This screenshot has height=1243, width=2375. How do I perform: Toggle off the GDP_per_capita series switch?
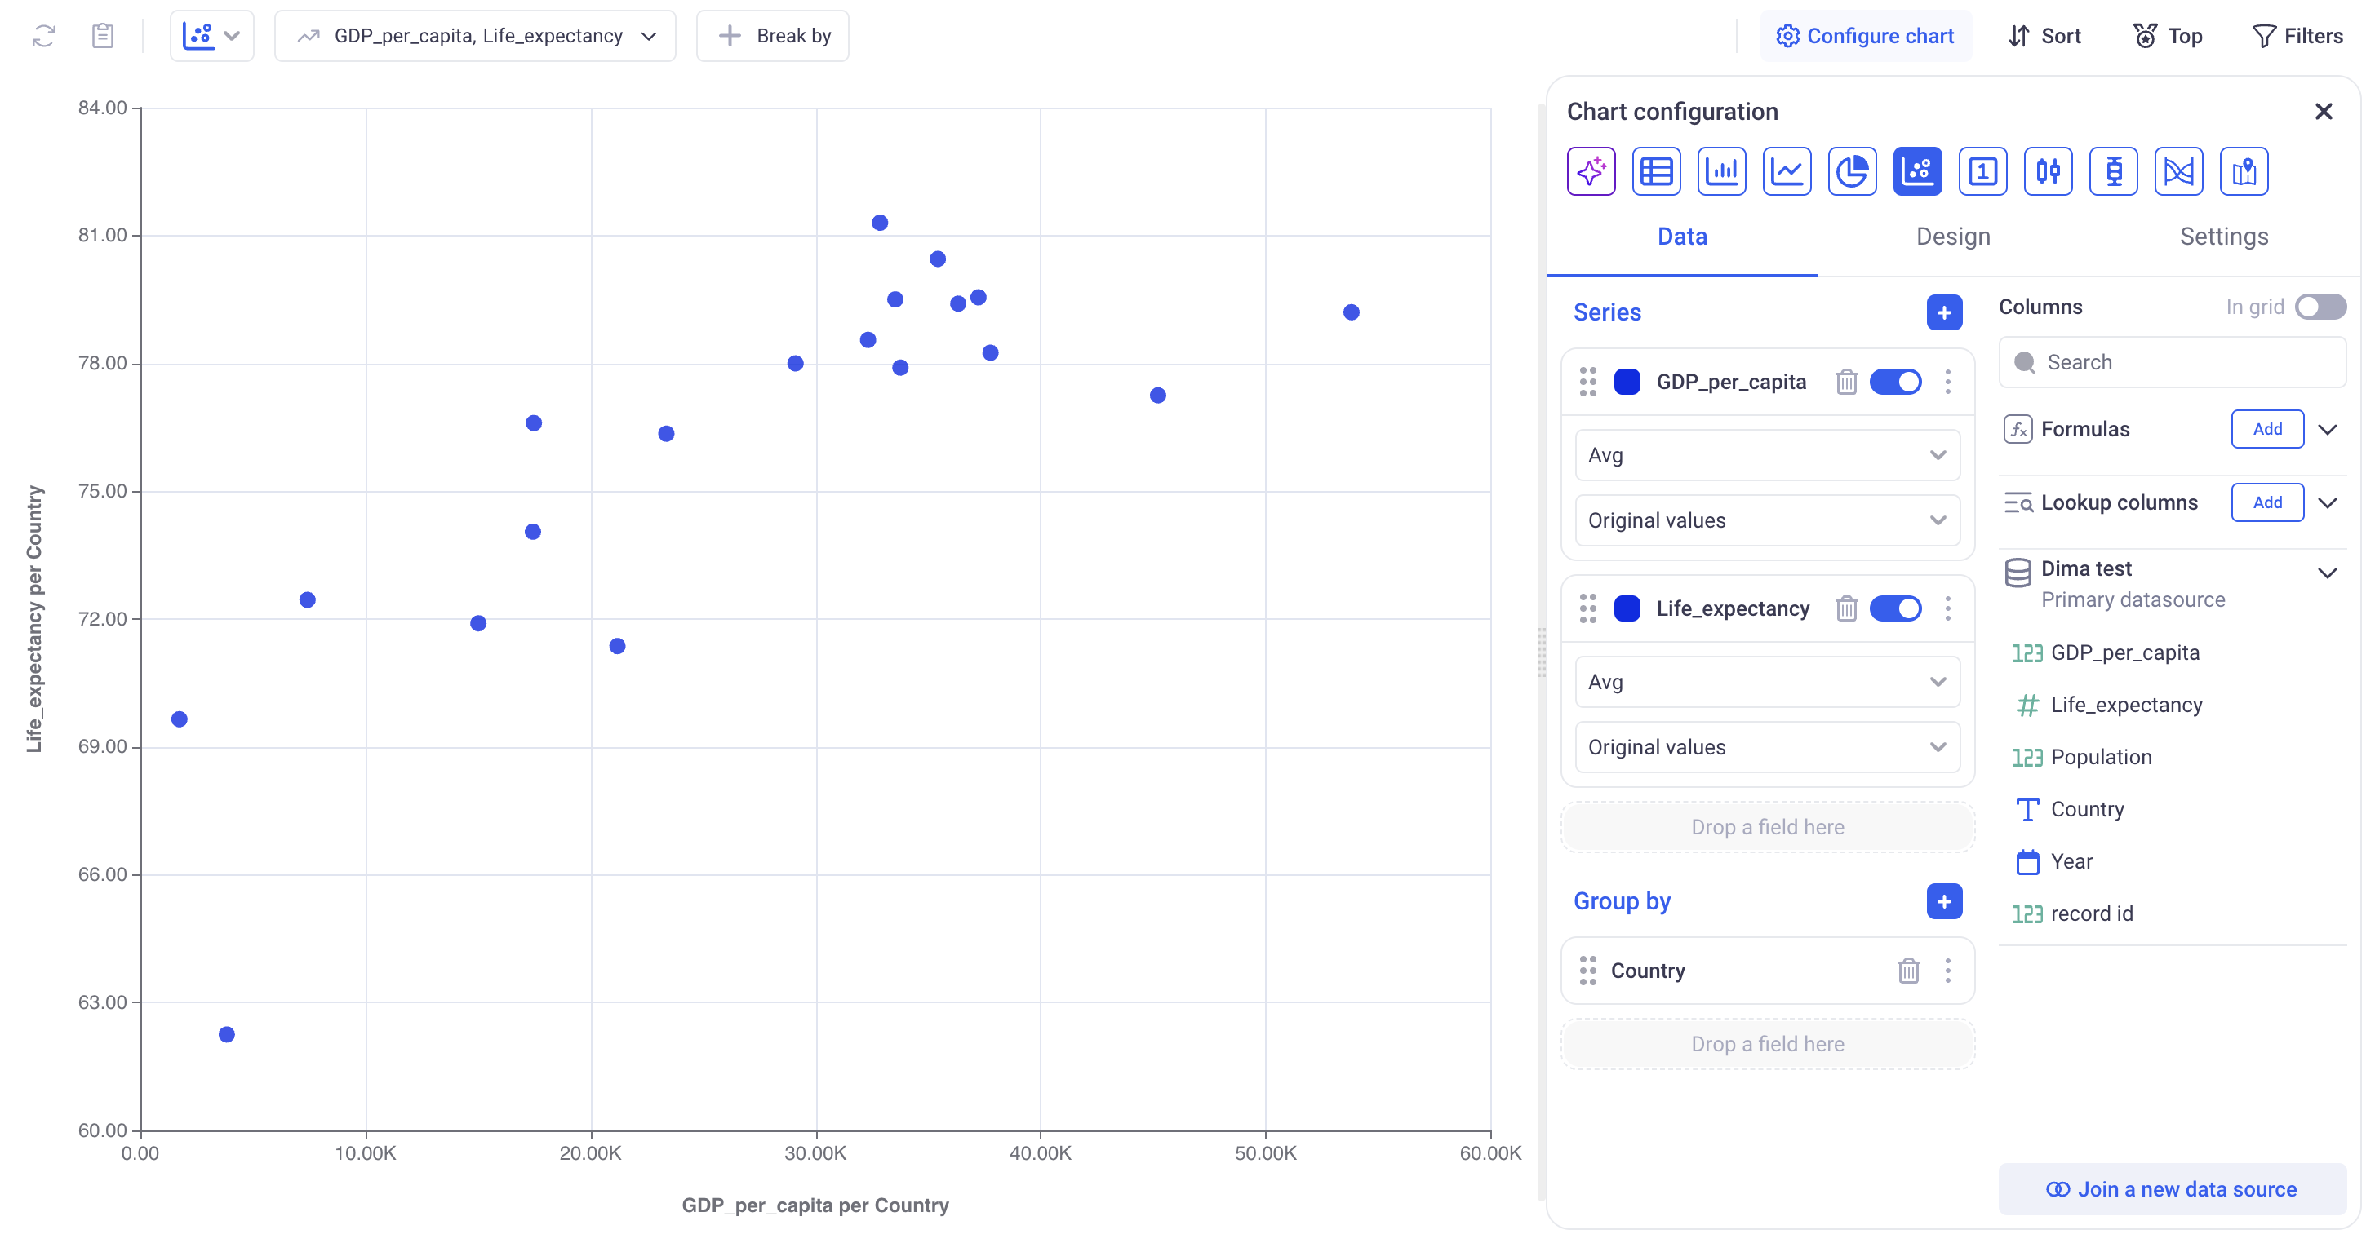pos(1894,382)
